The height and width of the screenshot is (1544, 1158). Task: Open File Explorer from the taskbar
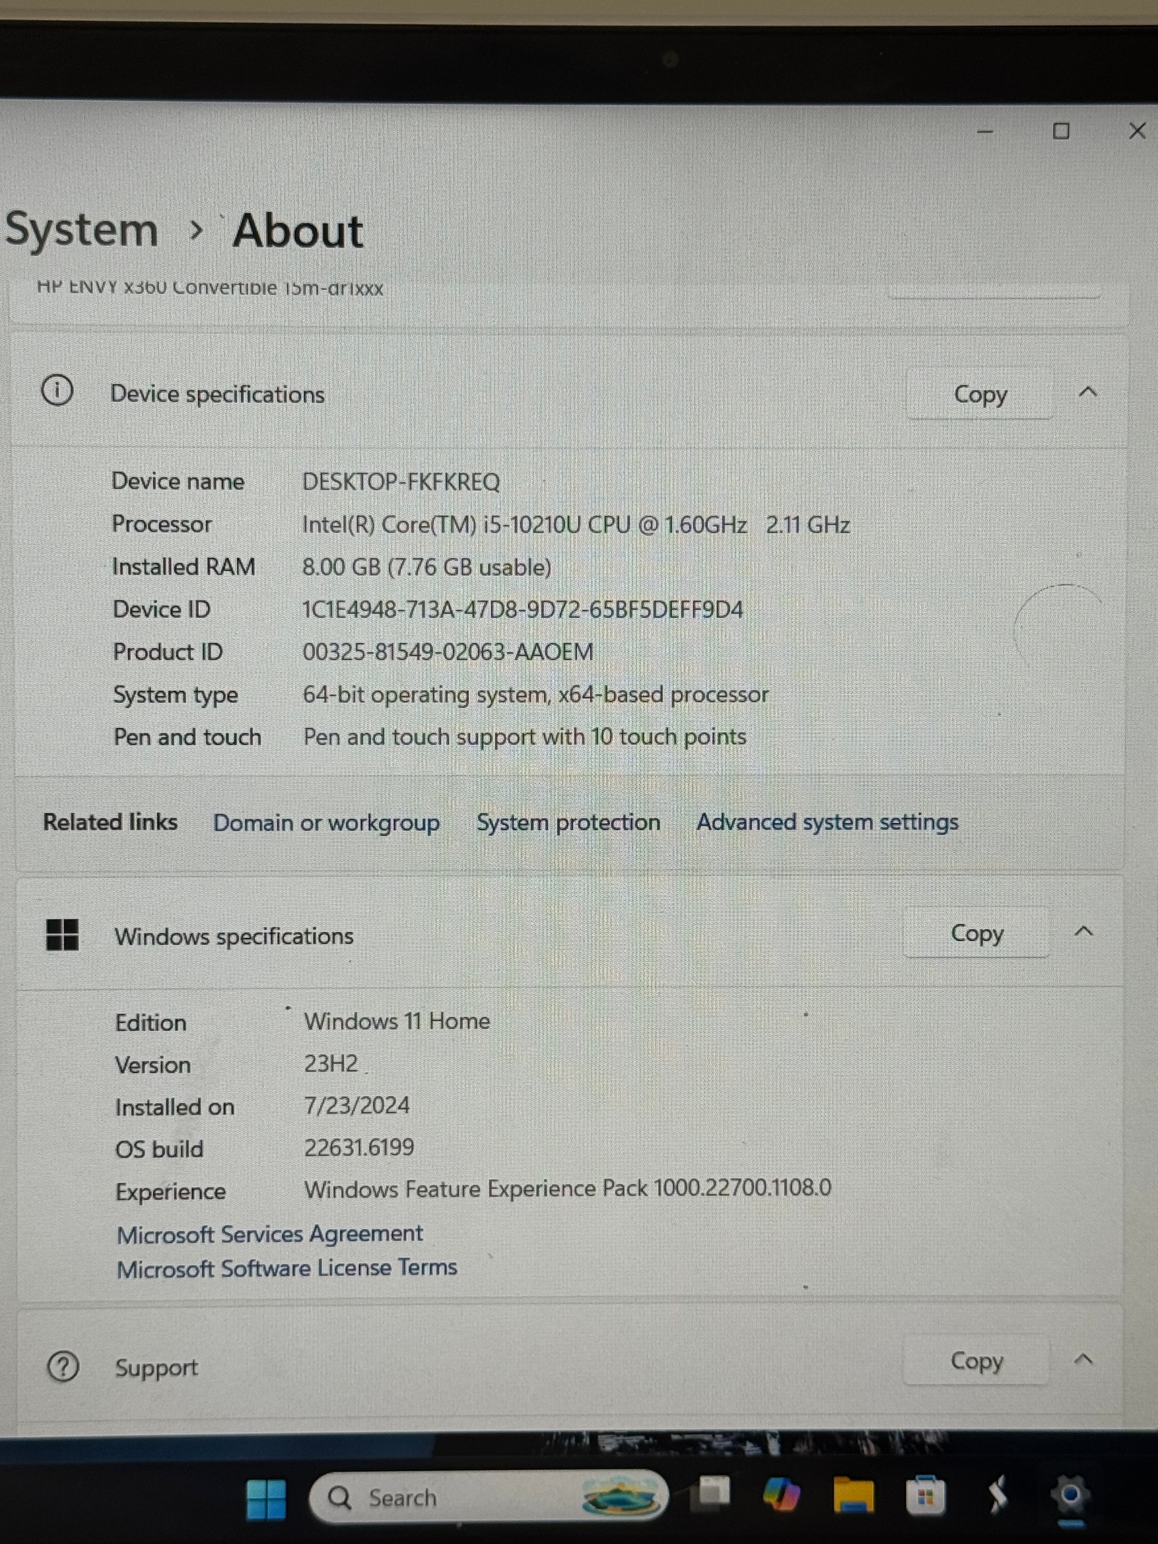click(x=854, y=1495)
